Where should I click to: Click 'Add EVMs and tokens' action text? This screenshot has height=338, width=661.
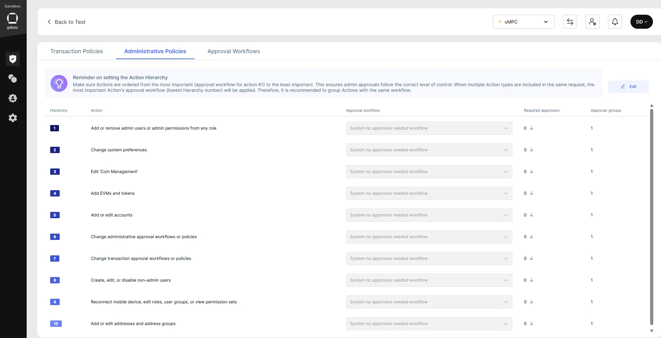(x=113, y=193)
